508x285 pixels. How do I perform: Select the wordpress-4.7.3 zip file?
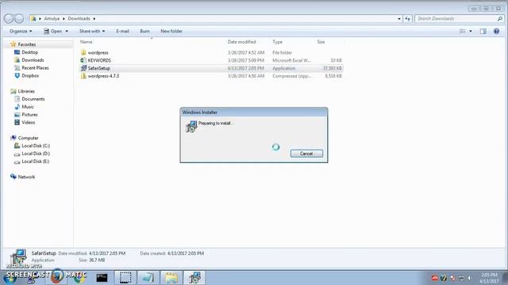(x=103, y=76)
